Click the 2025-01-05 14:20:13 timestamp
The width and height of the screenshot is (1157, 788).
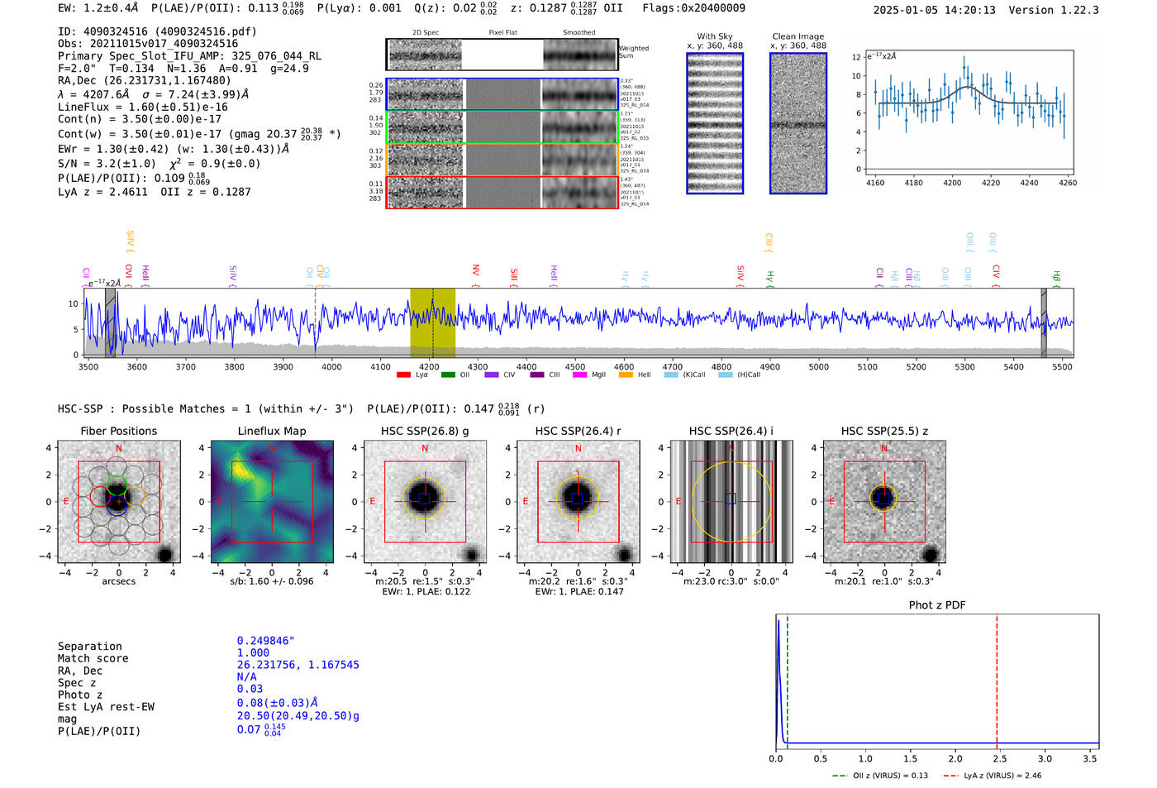click(x=934, y=10)
